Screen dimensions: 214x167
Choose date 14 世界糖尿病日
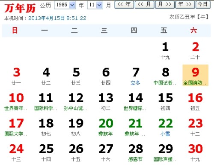136,102
